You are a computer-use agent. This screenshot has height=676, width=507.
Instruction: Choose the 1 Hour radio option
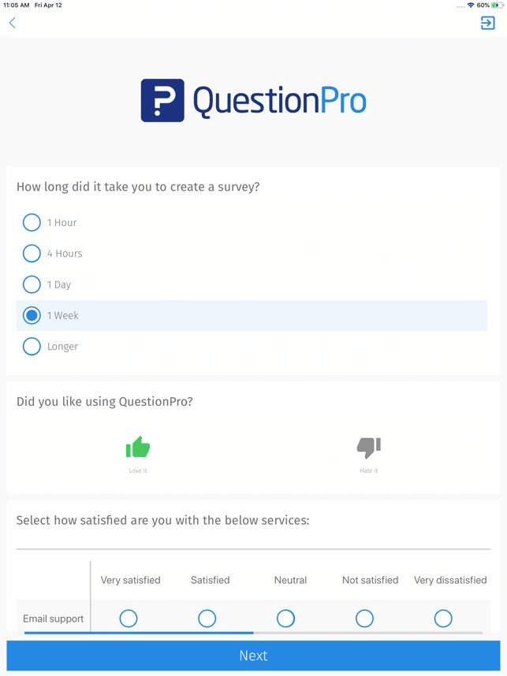pos(32,222)
